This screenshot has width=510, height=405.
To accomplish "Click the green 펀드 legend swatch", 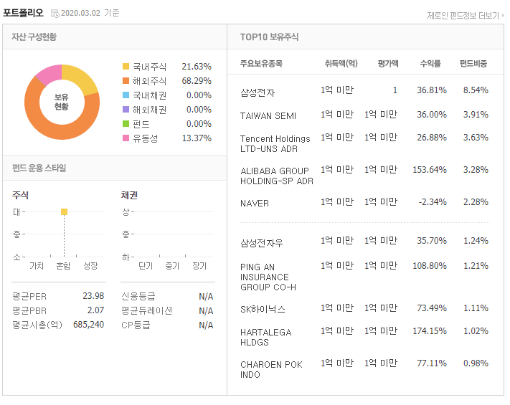I will pos(126,123).
